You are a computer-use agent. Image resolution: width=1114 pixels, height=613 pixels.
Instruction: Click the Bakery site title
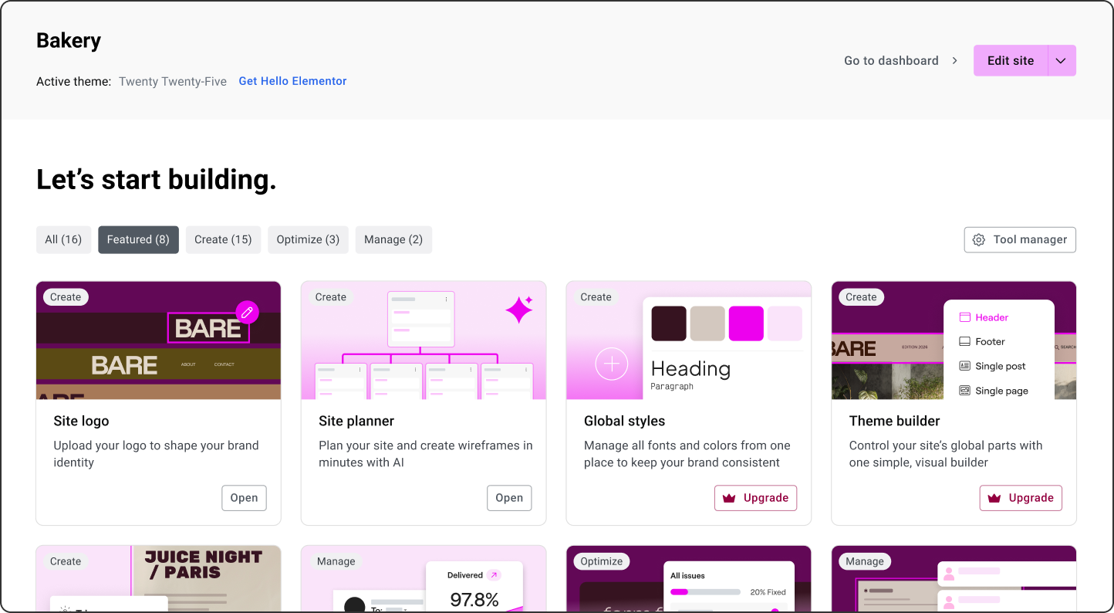pyautogui.click(x=69, y=41)
